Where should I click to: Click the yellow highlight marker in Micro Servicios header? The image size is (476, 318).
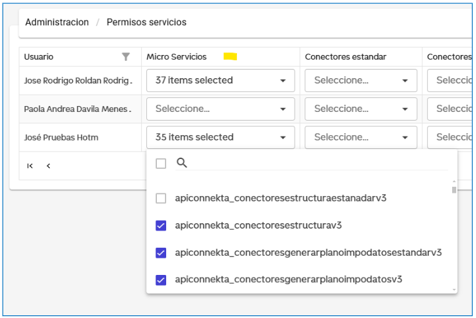[230, 57]
